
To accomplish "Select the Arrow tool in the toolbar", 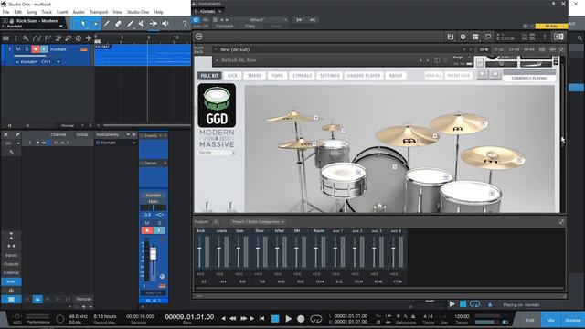I will coord(83,24).
